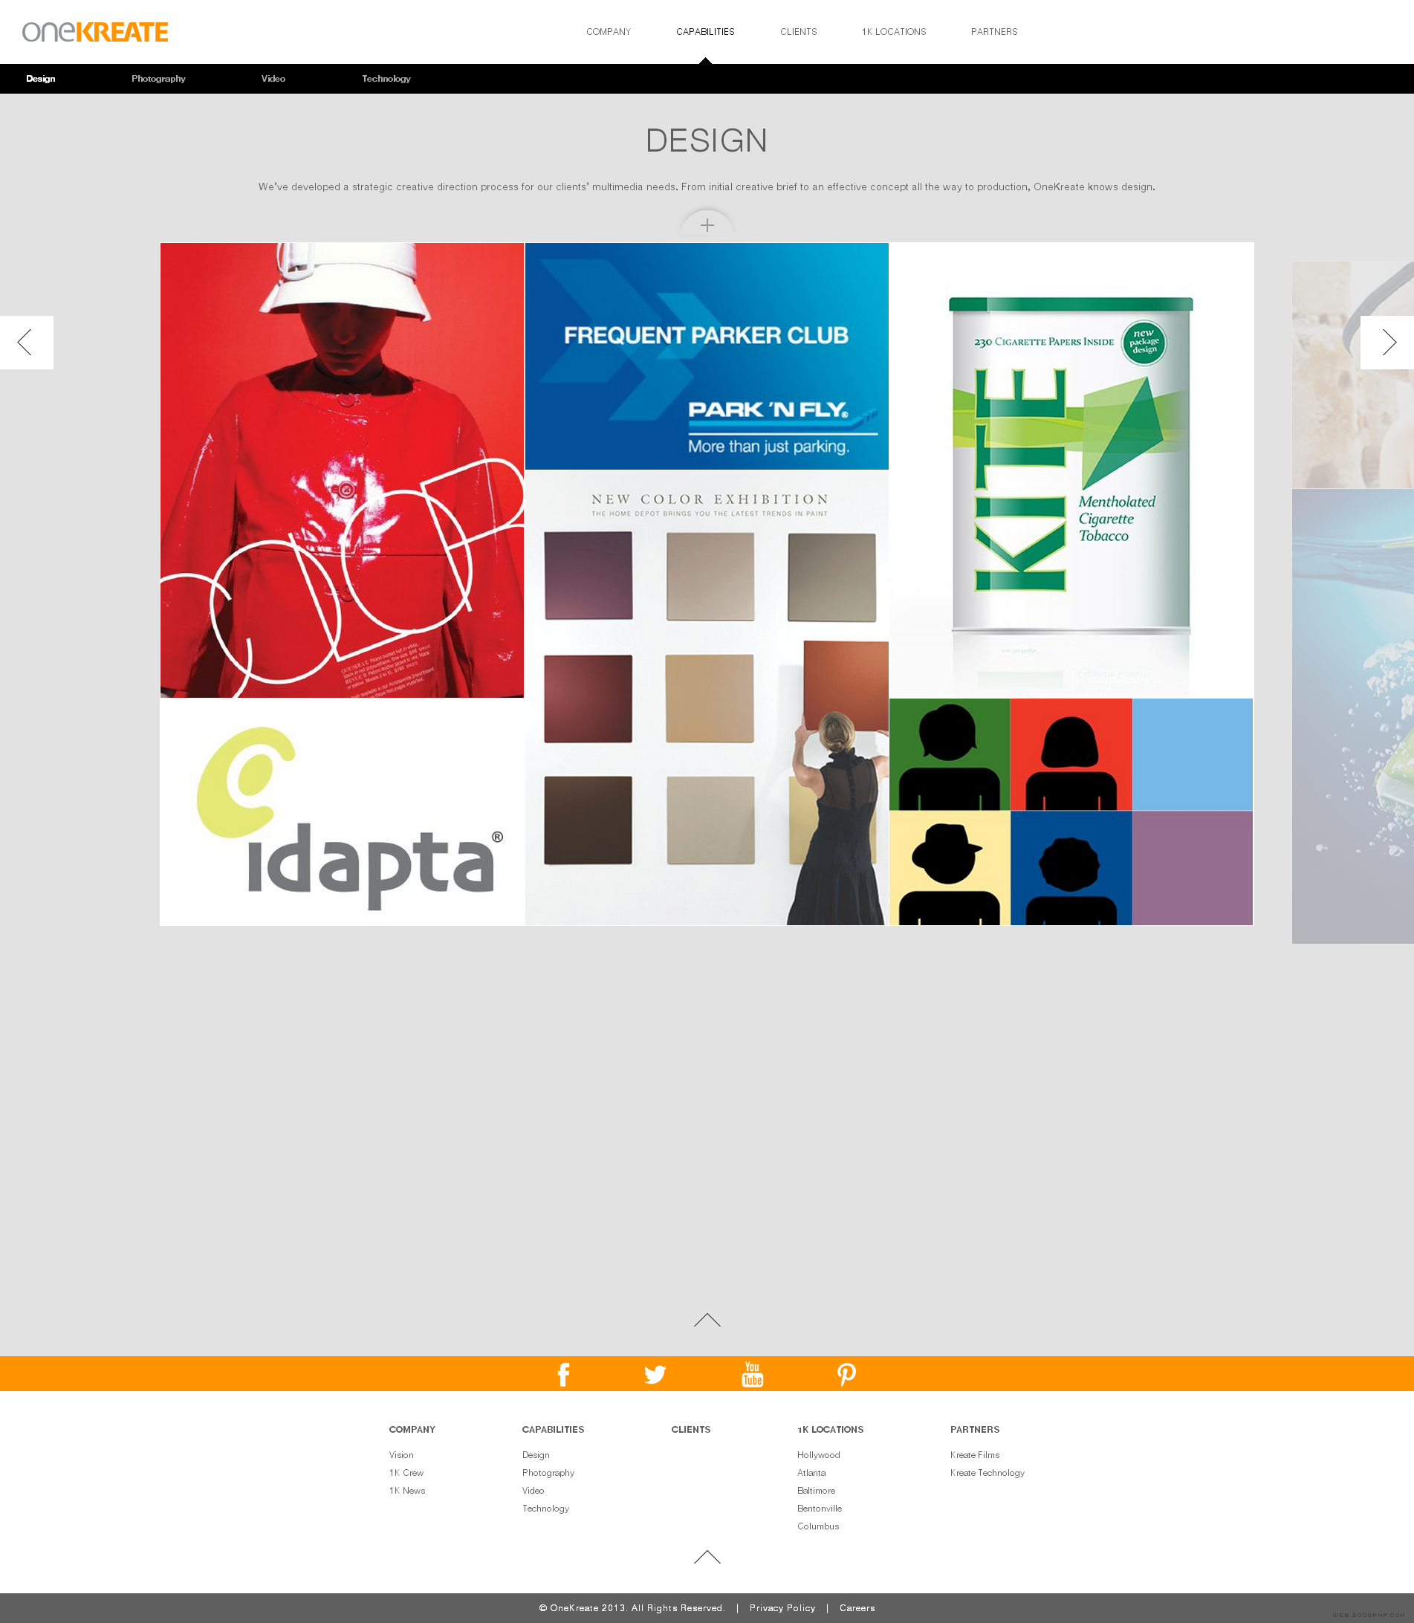
Task: Open the 1K News footer link
Action: point(407,1491)
